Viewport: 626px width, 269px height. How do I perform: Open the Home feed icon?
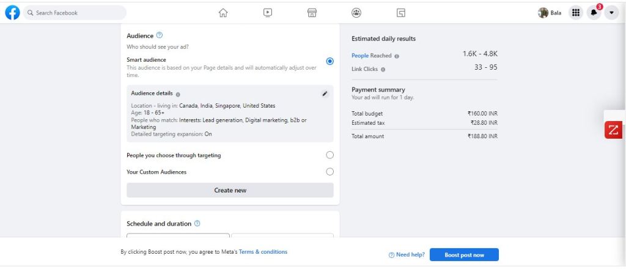click(223, 12)
